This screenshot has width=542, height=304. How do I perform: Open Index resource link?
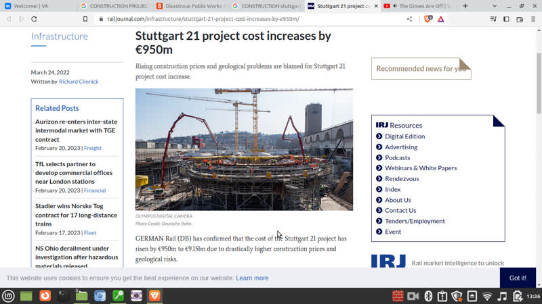tap(393, 189)
